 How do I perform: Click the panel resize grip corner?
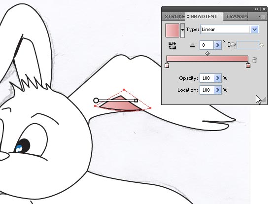coord(264,100)
